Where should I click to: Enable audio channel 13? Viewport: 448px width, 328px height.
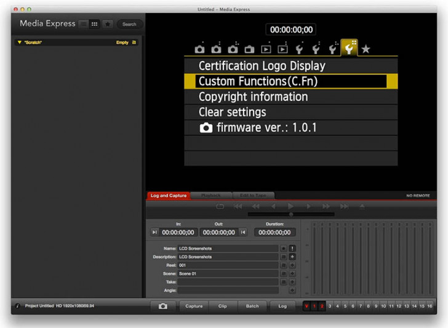(x=407, y=306)
